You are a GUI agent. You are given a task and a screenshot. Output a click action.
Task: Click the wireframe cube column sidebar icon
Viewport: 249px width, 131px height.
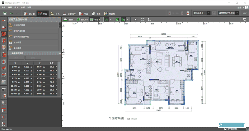click(x=4, y=61)
